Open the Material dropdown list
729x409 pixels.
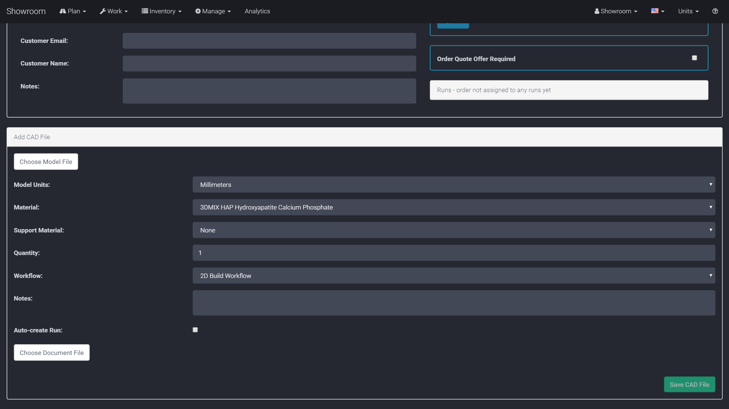point(453,207)
